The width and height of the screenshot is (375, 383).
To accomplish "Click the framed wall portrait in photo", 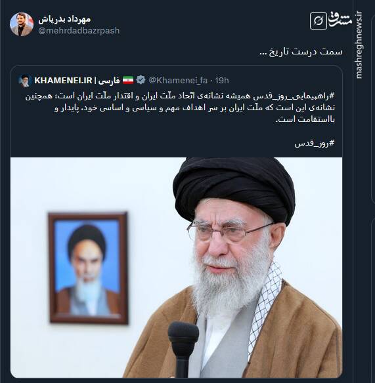I will click(x=89, y=268).
